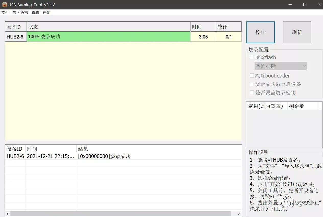323x217 pixels.
Task: Open the 查看 menu
Action: (35, 12)
